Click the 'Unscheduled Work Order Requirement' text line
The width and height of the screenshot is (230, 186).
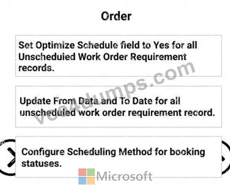point(103,57)
